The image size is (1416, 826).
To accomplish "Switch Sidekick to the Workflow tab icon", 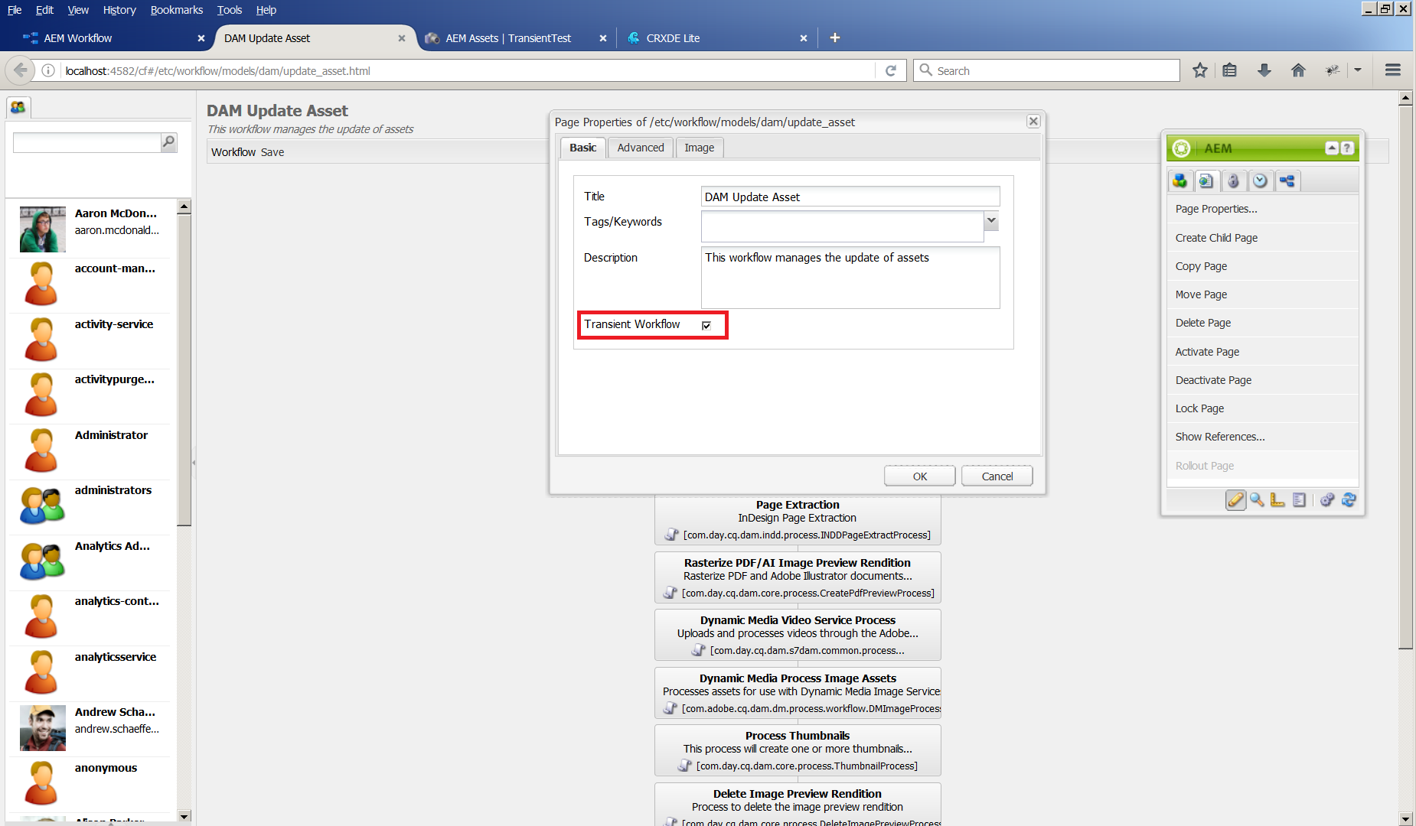I will point(1287,181).
